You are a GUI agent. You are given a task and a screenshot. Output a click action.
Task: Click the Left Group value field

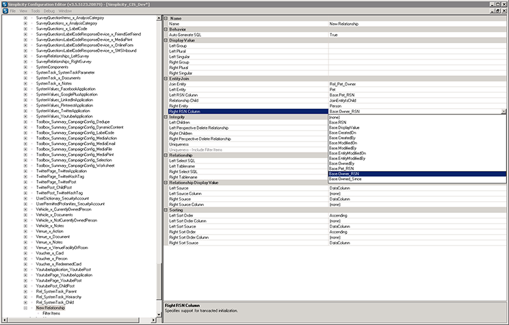(417, 46)
